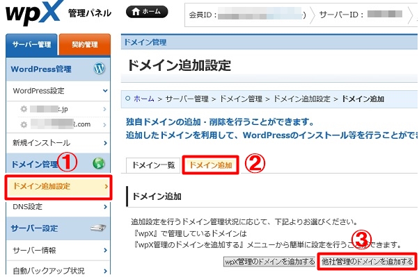This screenshot has height=277, width=419.
Task: Click the 会員ID field in header
Action: coord(248,15)
